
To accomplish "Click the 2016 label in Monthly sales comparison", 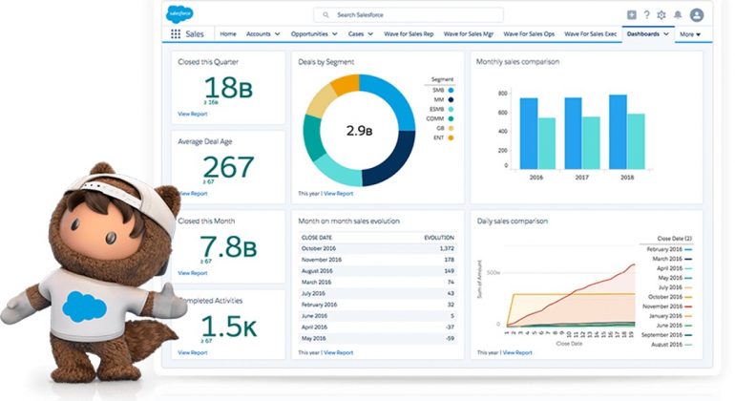I will click(535, 178).
